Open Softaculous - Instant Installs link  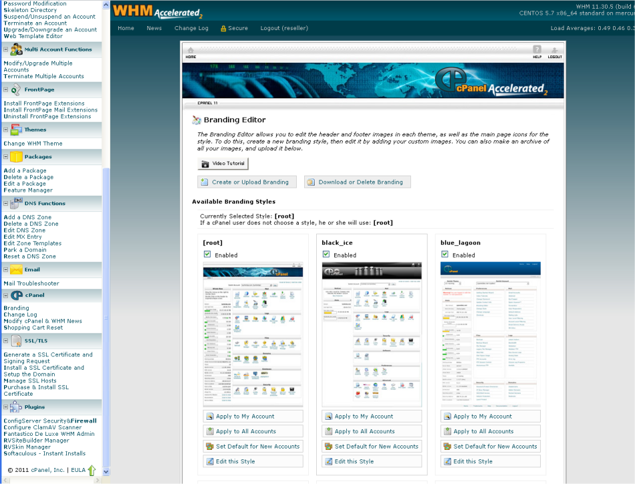(45, 454)
